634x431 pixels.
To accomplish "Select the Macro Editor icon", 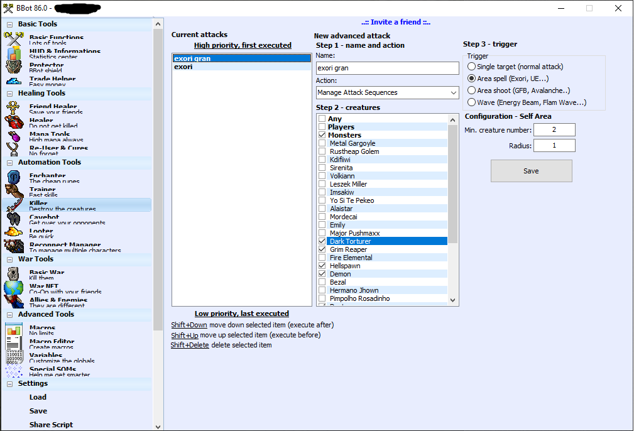I will coord(14,344).
